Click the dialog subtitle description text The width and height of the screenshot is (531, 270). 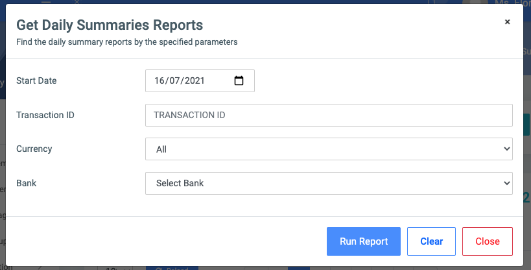[x=126, y=42]
